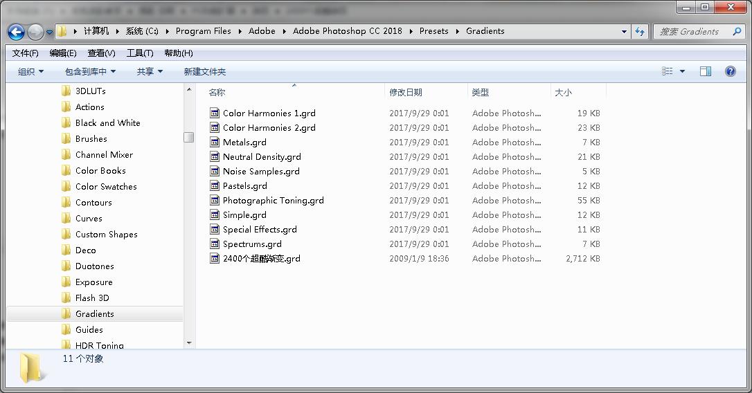Click the Color Harmonies 2.grd file icon
Image resolution: width=752 pixels, height=393 pixels.
(215, 127)
